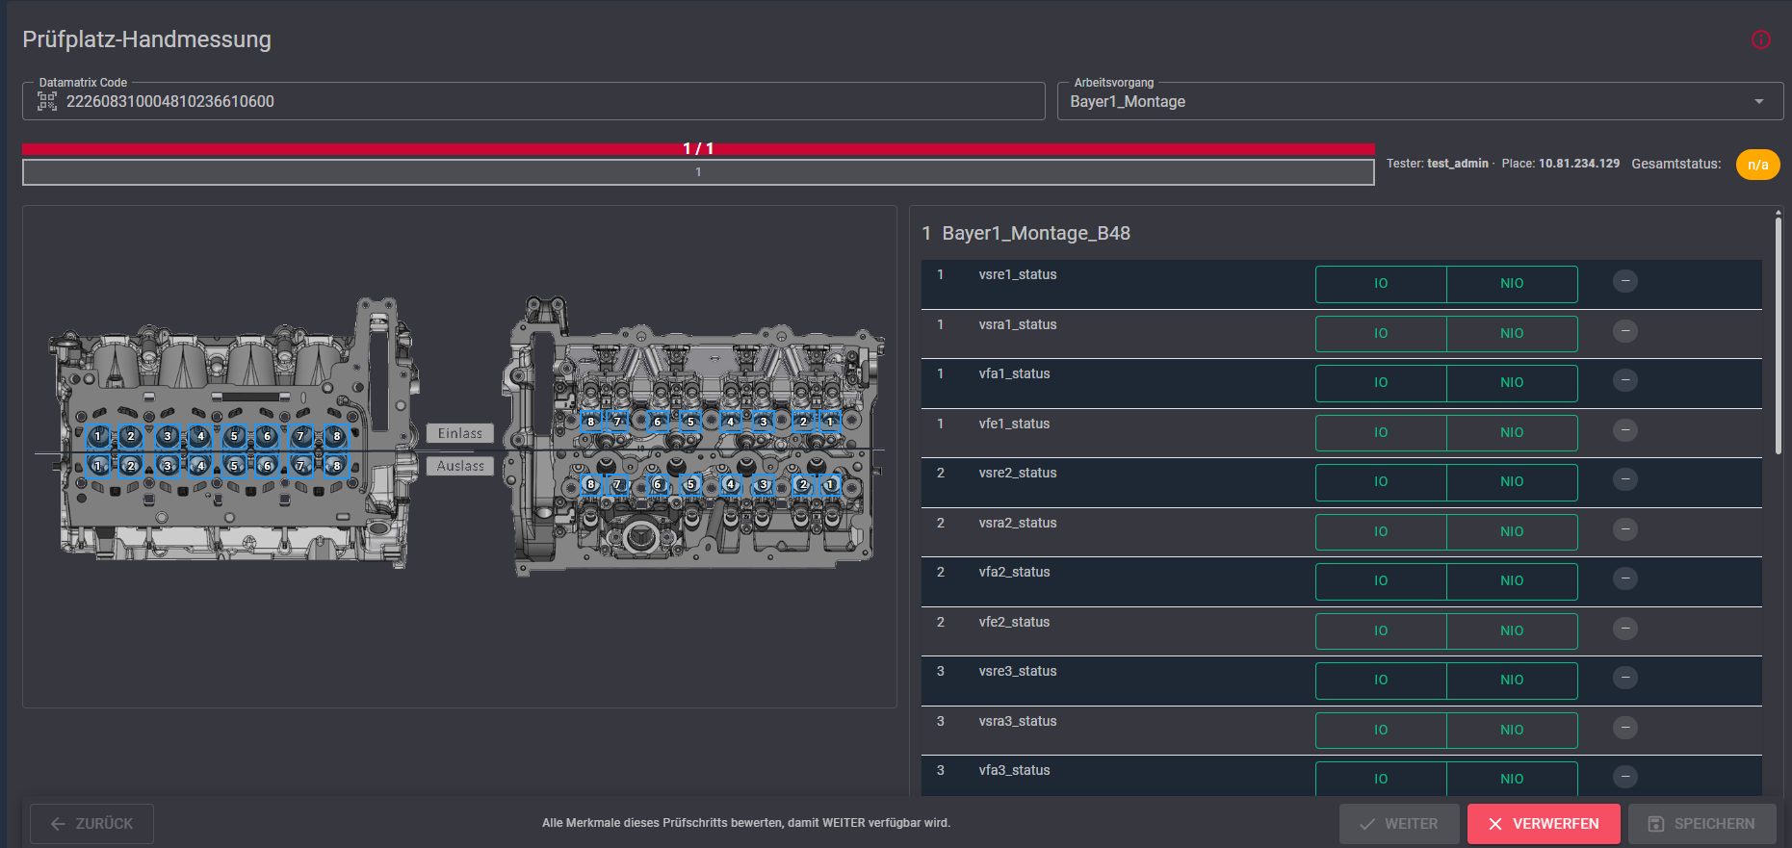Set vfa1_status to IO
The image size is (1792, 848).
[x=1381, y=383]
